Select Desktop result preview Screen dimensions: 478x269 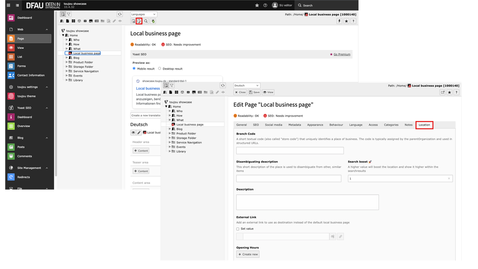pyautogui.click(x=160, y=69)
